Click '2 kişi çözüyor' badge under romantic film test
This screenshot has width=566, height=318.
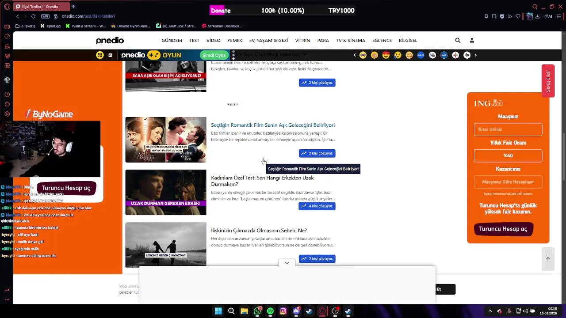coord(317,153)
